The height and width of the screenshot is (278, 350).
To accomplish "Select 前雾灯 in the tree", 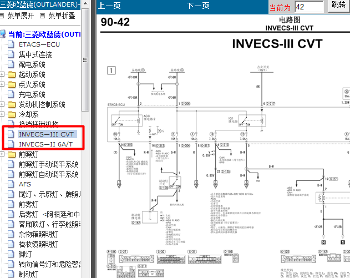I will pos(29,204).
